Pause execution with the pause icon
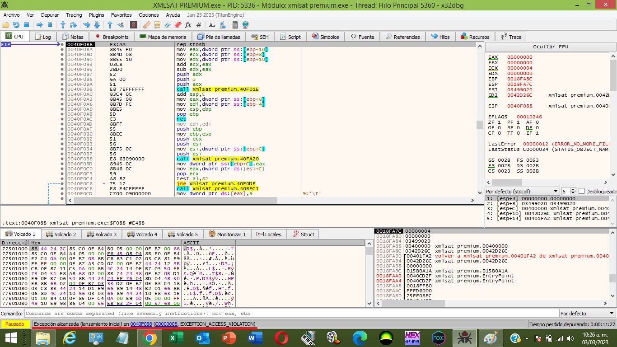This screenshot has width=617, height=347. [50, 25]
